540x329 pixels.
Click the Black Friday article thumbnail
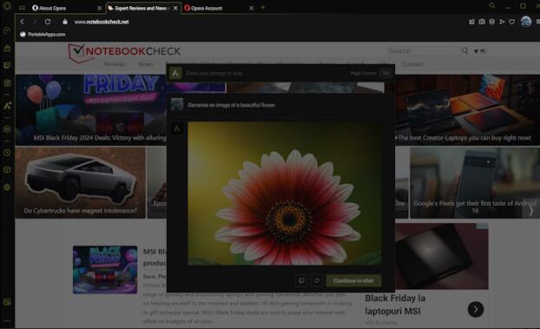pos(105,269)
